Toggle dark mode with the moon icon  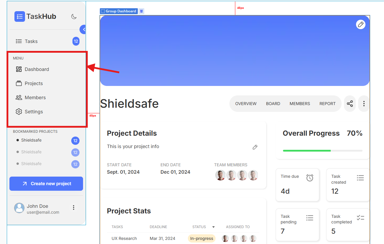pos(74,16)
